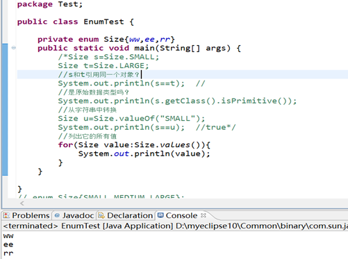Screen dimensions: 348x259
Task: Click 'main(String[] args)' method signature
Action: coord(183,48)
